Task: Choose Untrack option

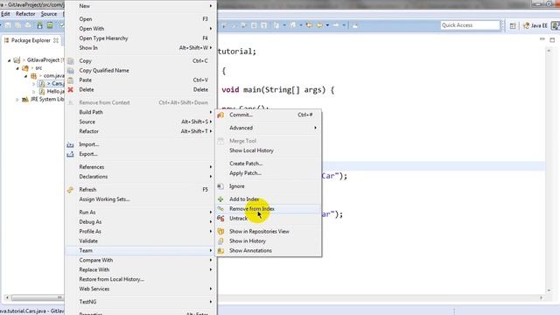Action: 268,219
